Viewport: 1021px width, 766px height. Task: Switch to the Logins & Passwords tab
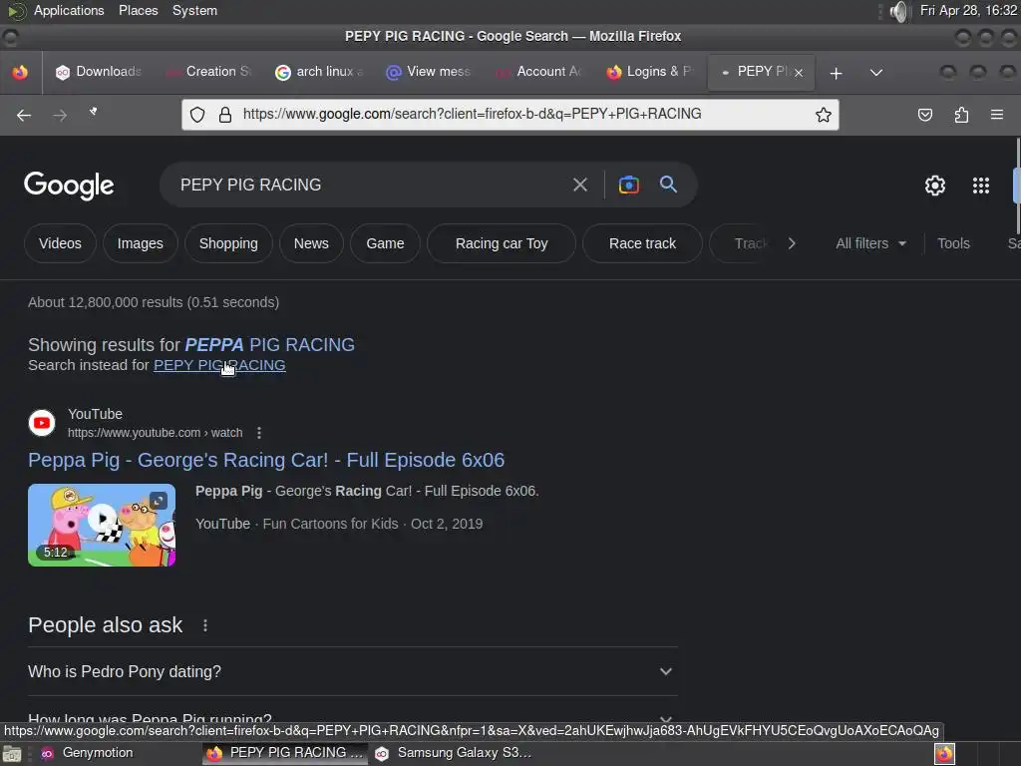point(649,72)
